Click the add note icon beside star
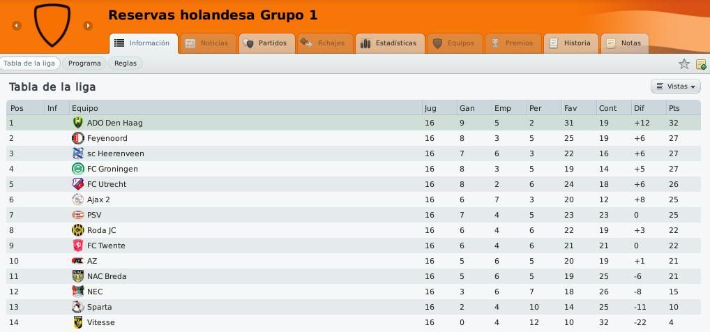Image resolution: width=710 pixels, height=332 pixels. tap(700, 64)
